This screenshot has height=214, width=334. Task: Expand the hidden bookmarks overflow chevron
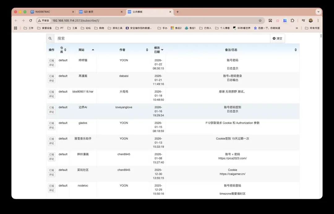(297, 28)
